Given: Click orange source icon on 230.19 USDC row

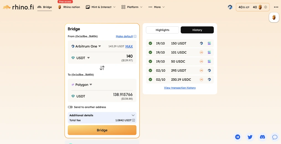Looking at the screenshot, I should (202, 80).
